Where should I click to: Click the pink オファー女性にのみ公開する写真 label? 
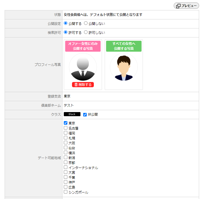[x=83, y=46]
